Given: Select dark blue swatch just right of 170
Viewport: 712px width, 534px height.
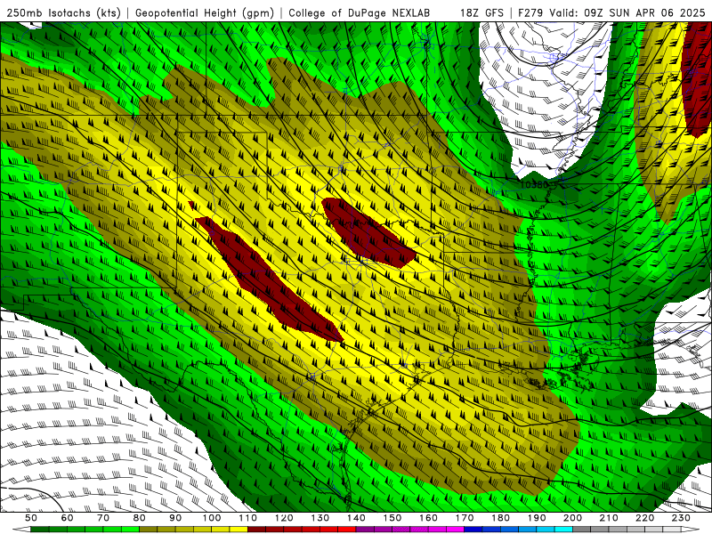Looking at the screenshot, I should tap(473, 530).
